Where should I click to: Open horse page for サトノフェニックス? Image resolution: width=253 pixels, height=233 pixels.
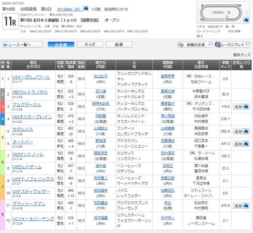(x=33, y=179)
